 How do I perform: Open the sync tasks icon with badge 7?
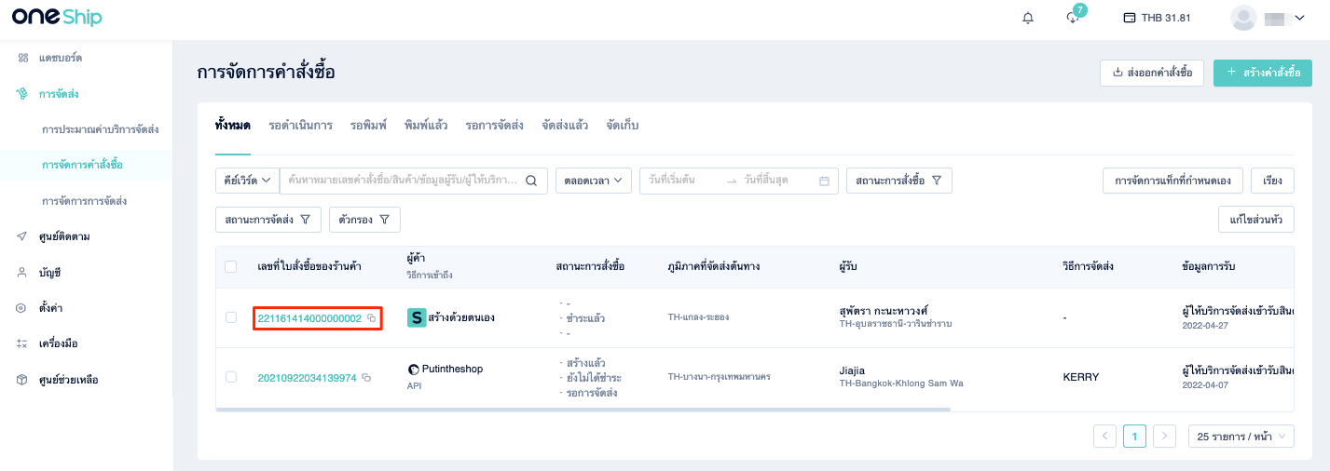tap(1073, 18)
